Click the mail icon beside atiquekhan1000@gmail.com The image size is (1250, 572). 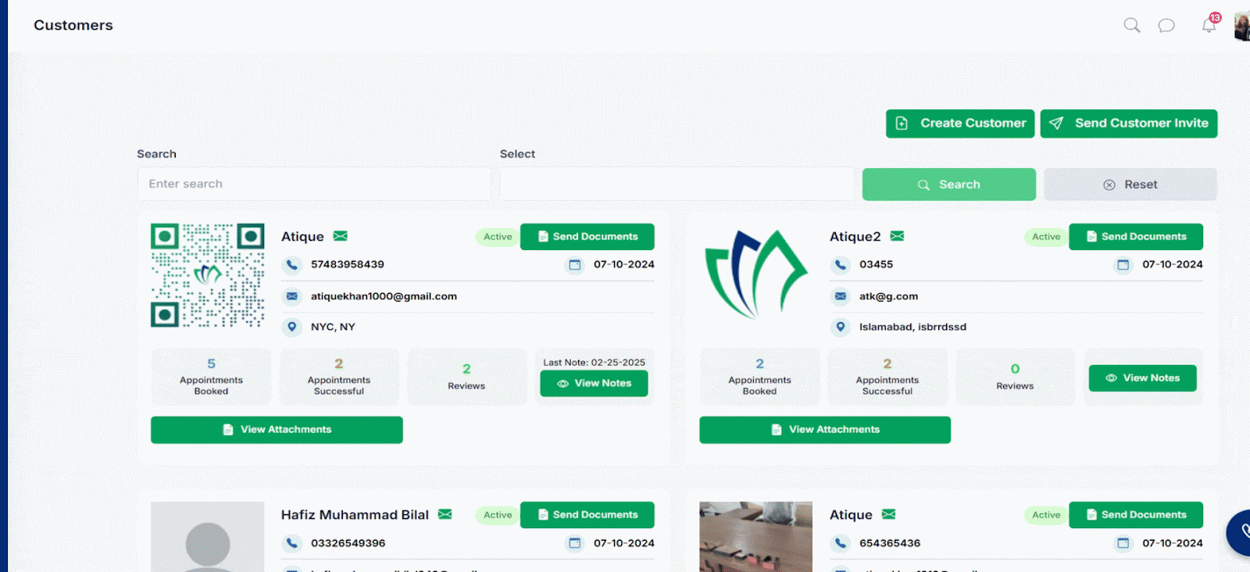pos(291,296)
